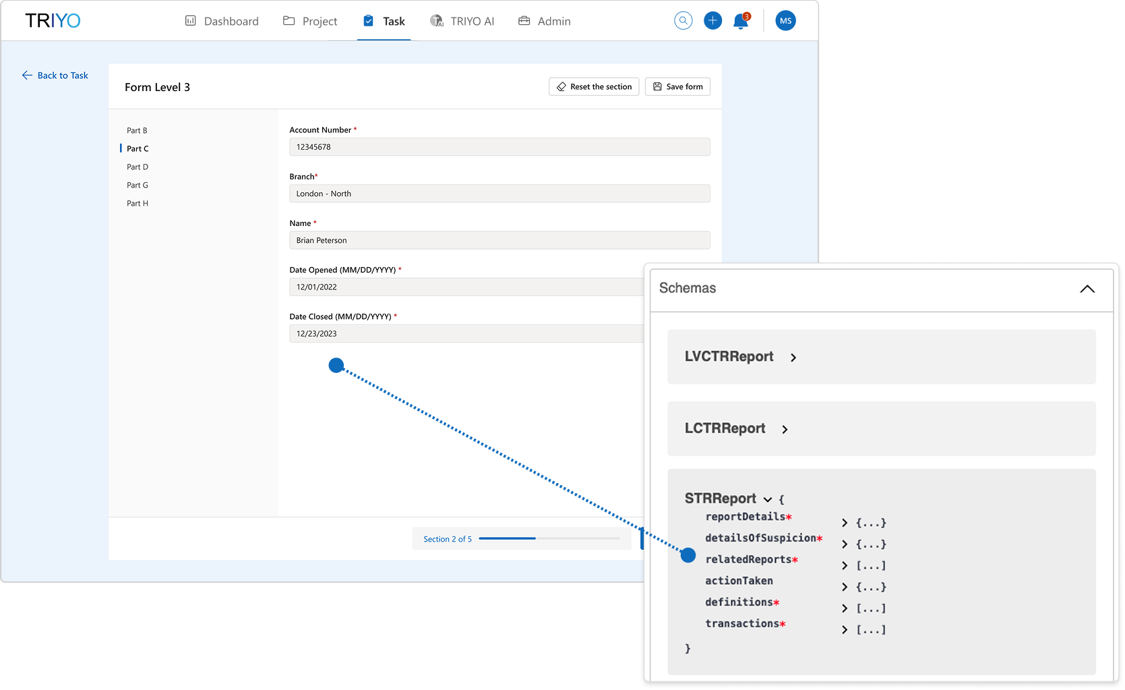Screen dimensions: 1125x690
Task: Open the MS user avatar menu
Action: tap(785, 21)
